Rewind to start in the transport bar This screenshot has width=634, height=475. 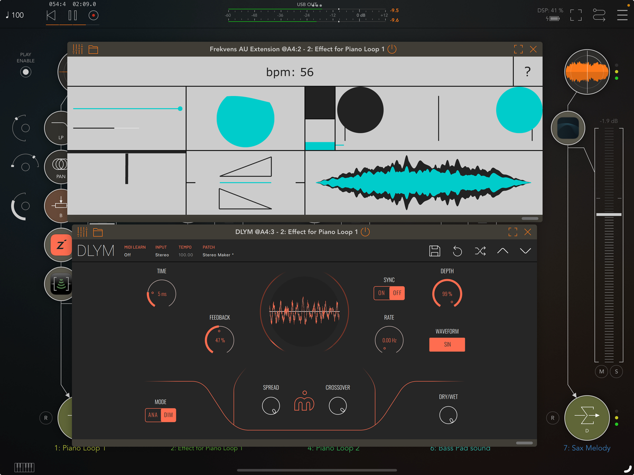pyautogui.click(x=51, y=15)
